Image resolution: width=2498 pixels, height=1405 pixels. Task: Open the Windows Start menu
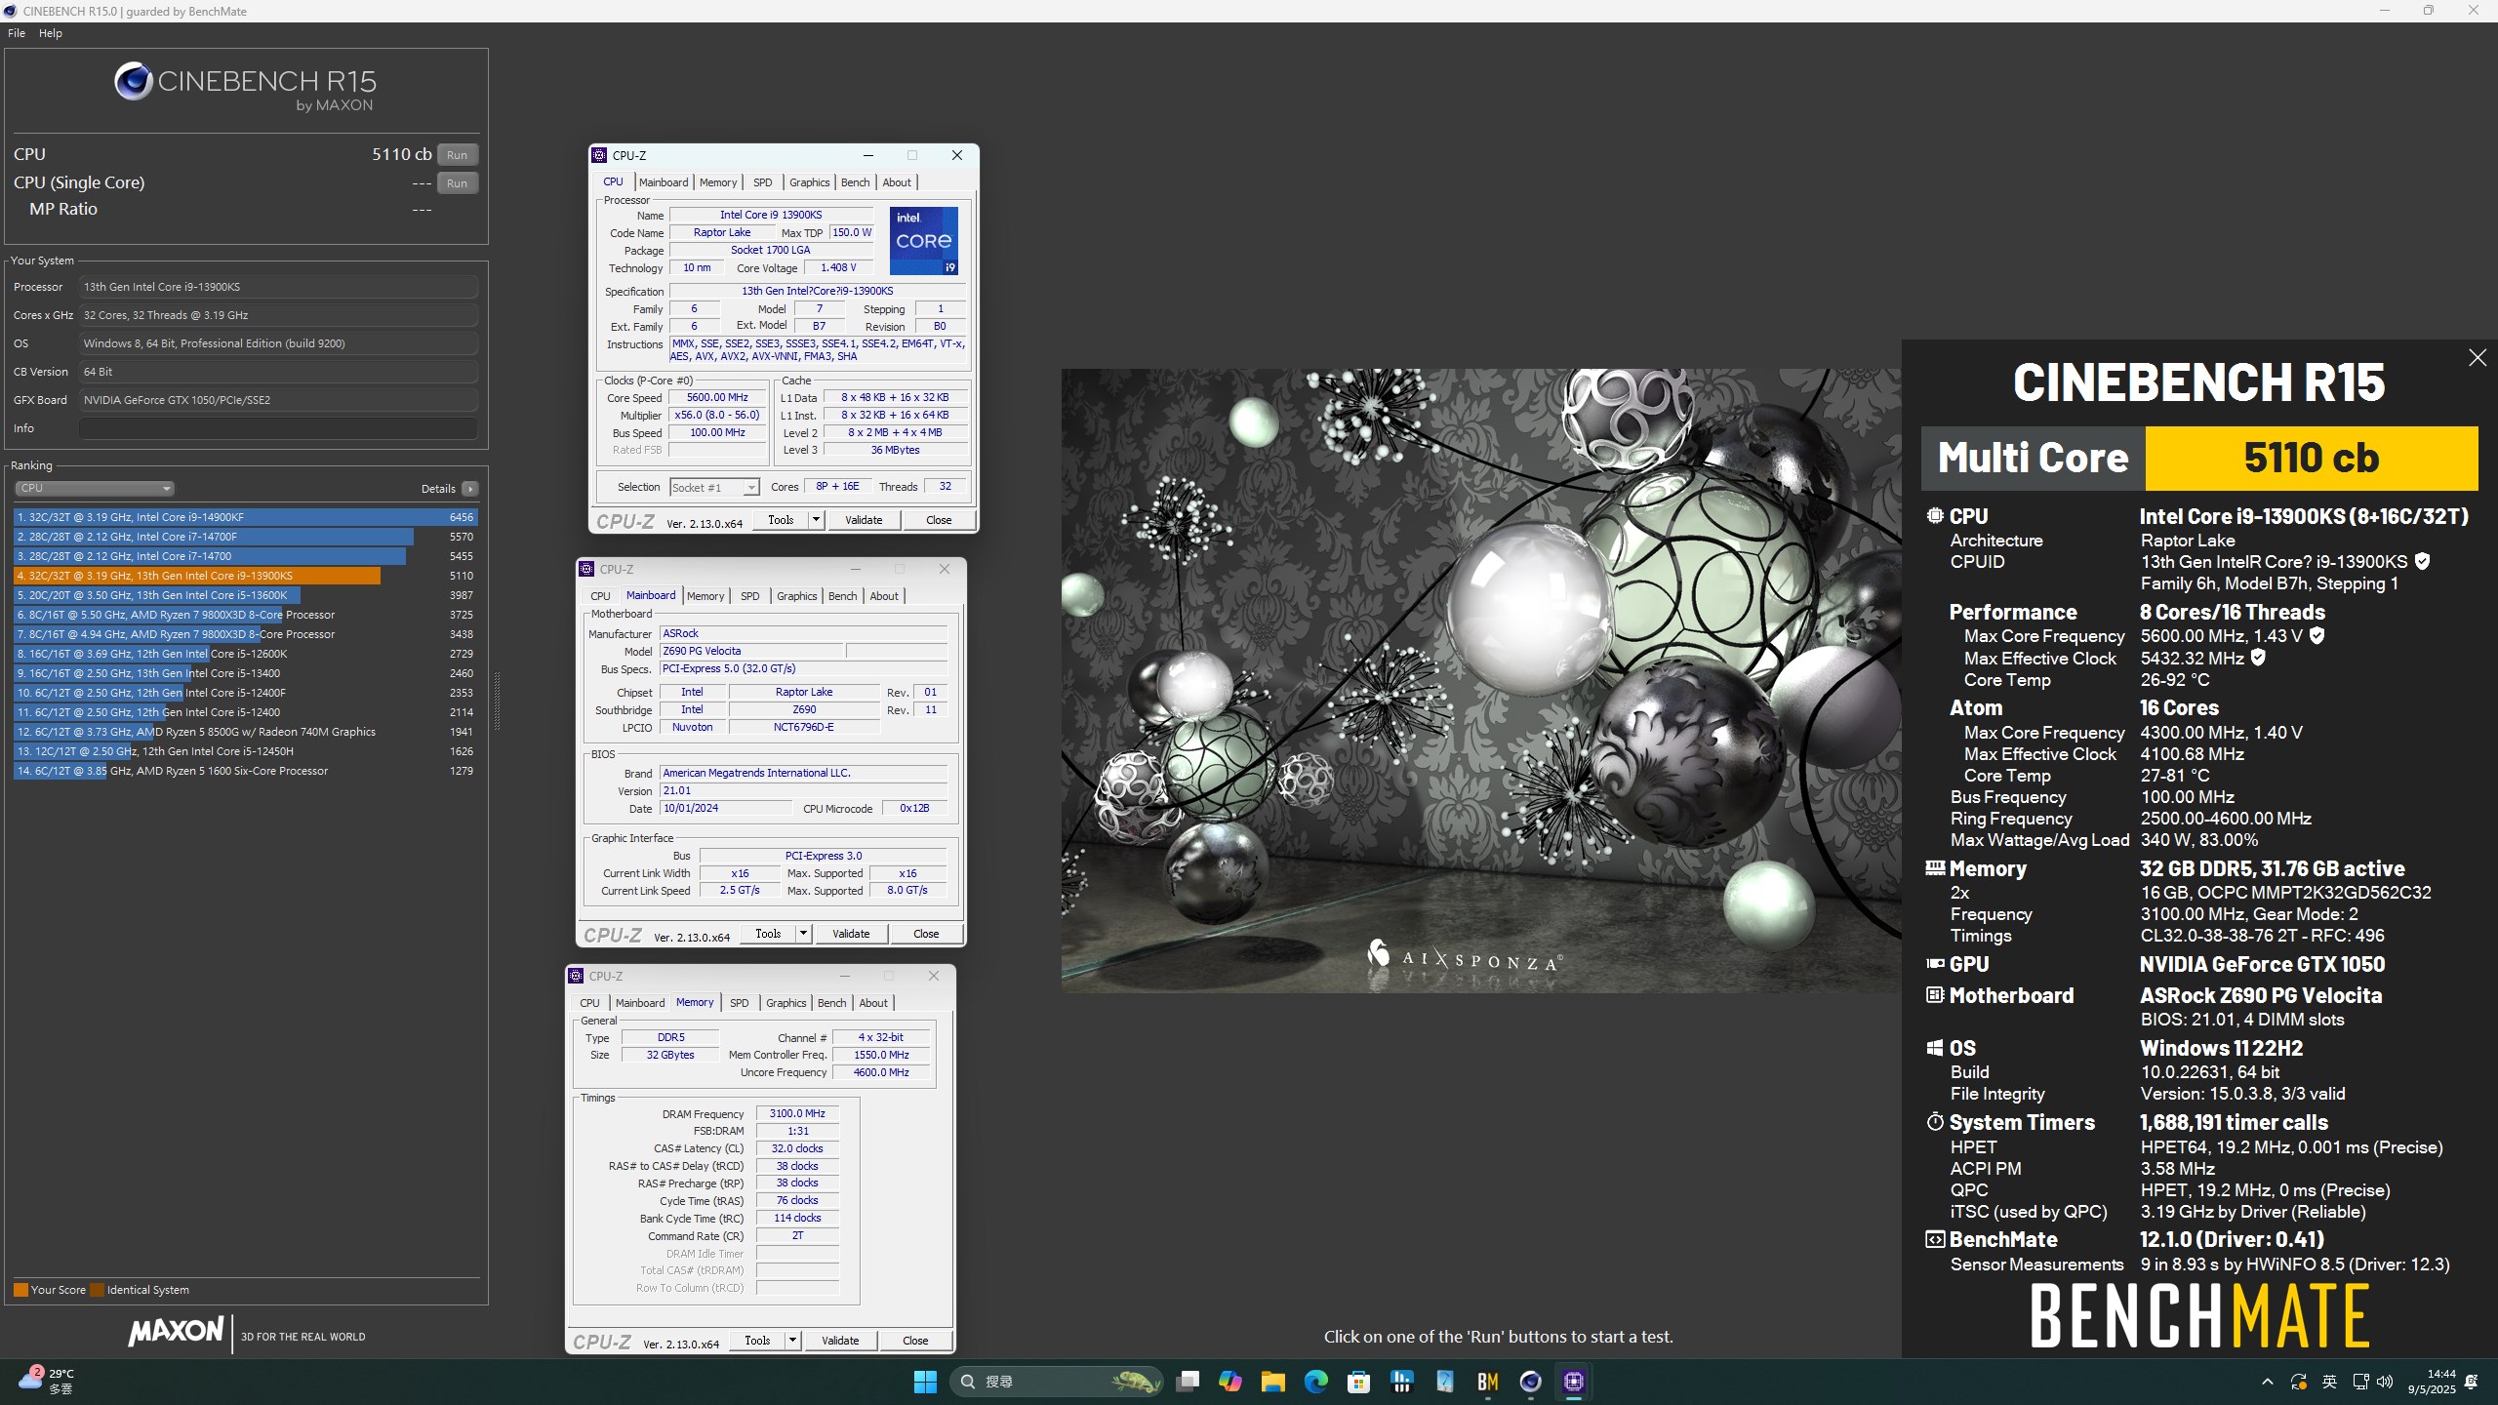pyautogui.click(x=925, y=1382)
